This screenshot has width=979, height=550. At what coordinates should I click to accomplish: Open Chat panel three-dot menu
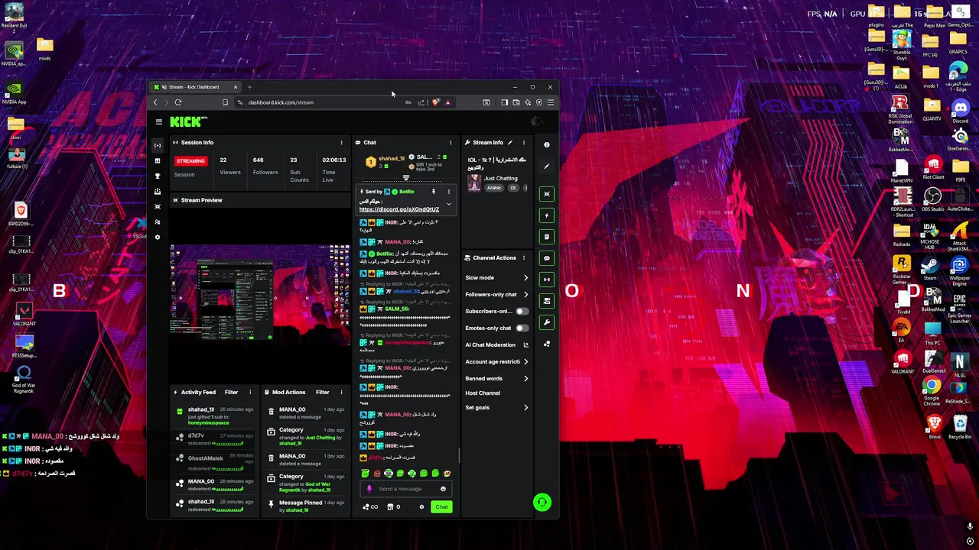coord(450,143)
